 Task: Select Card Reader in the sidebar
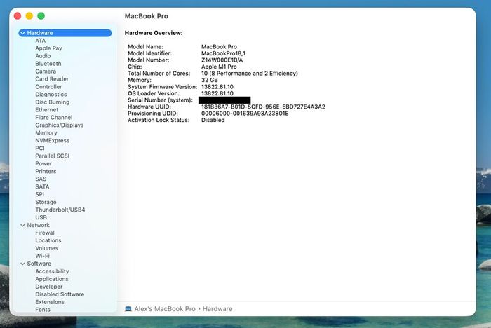[52, 79]
